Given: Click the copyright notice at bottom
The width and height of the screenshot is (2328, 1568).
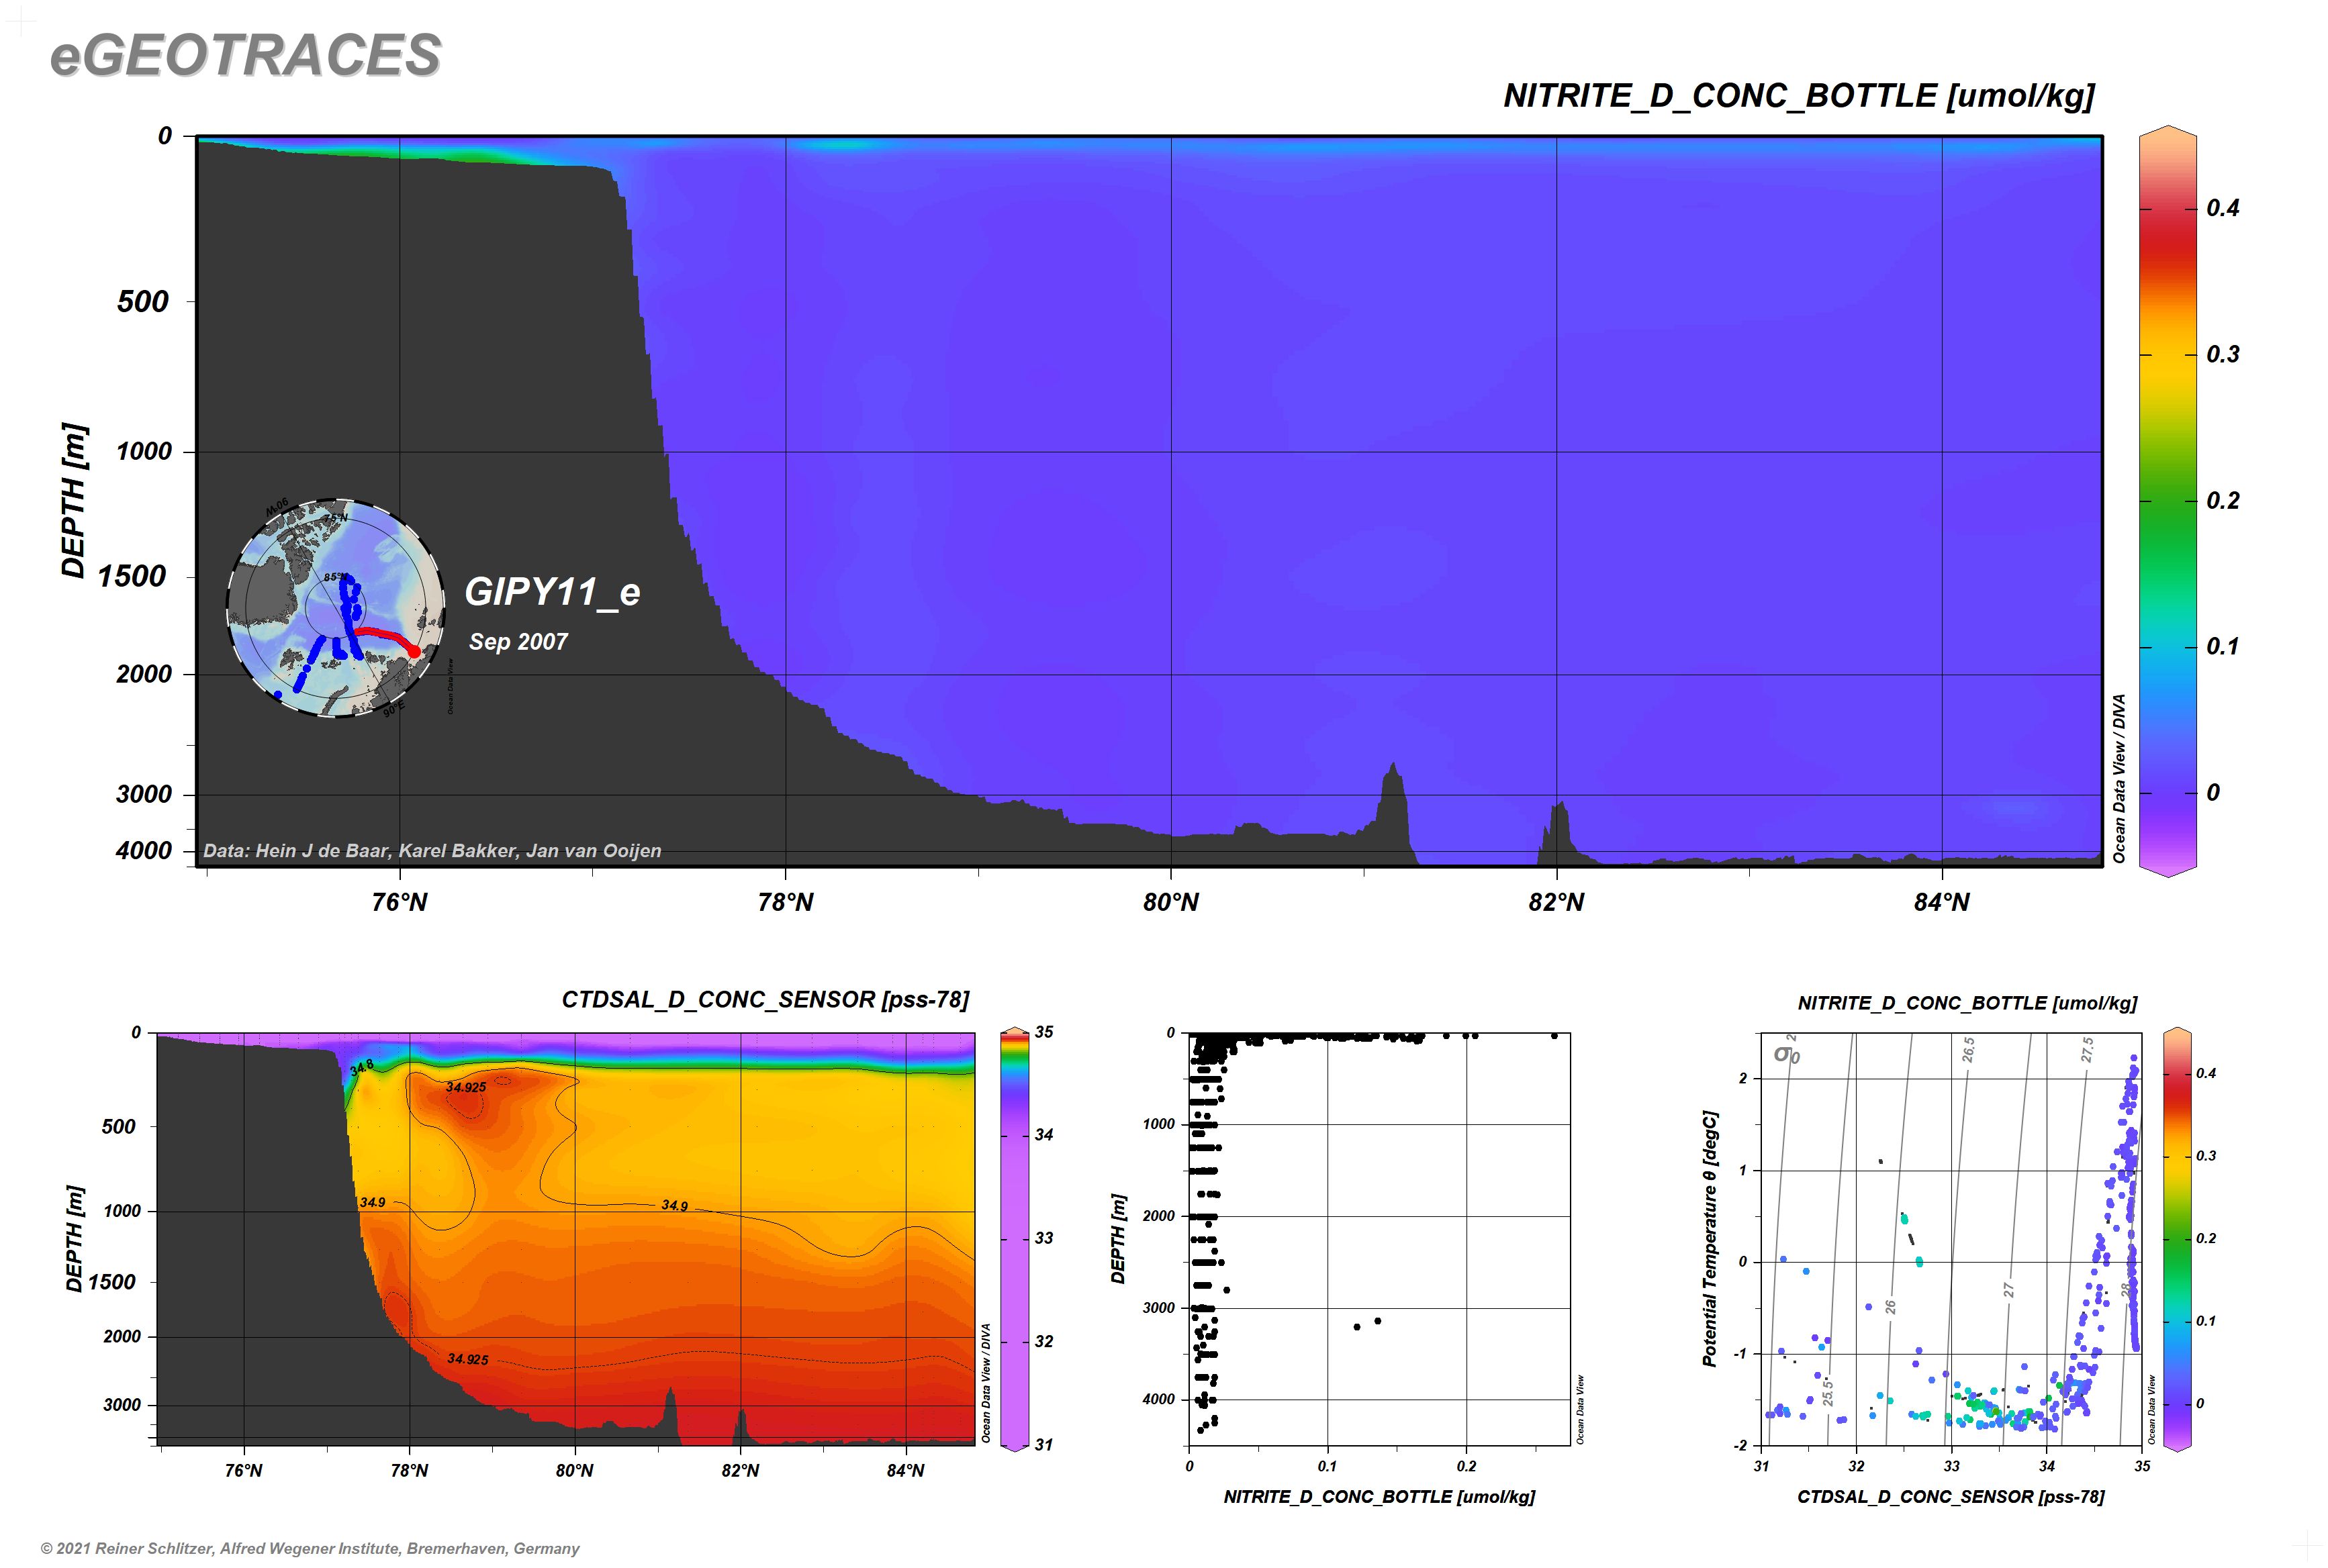Looking at the screenshot, I should coord(309,1548).
